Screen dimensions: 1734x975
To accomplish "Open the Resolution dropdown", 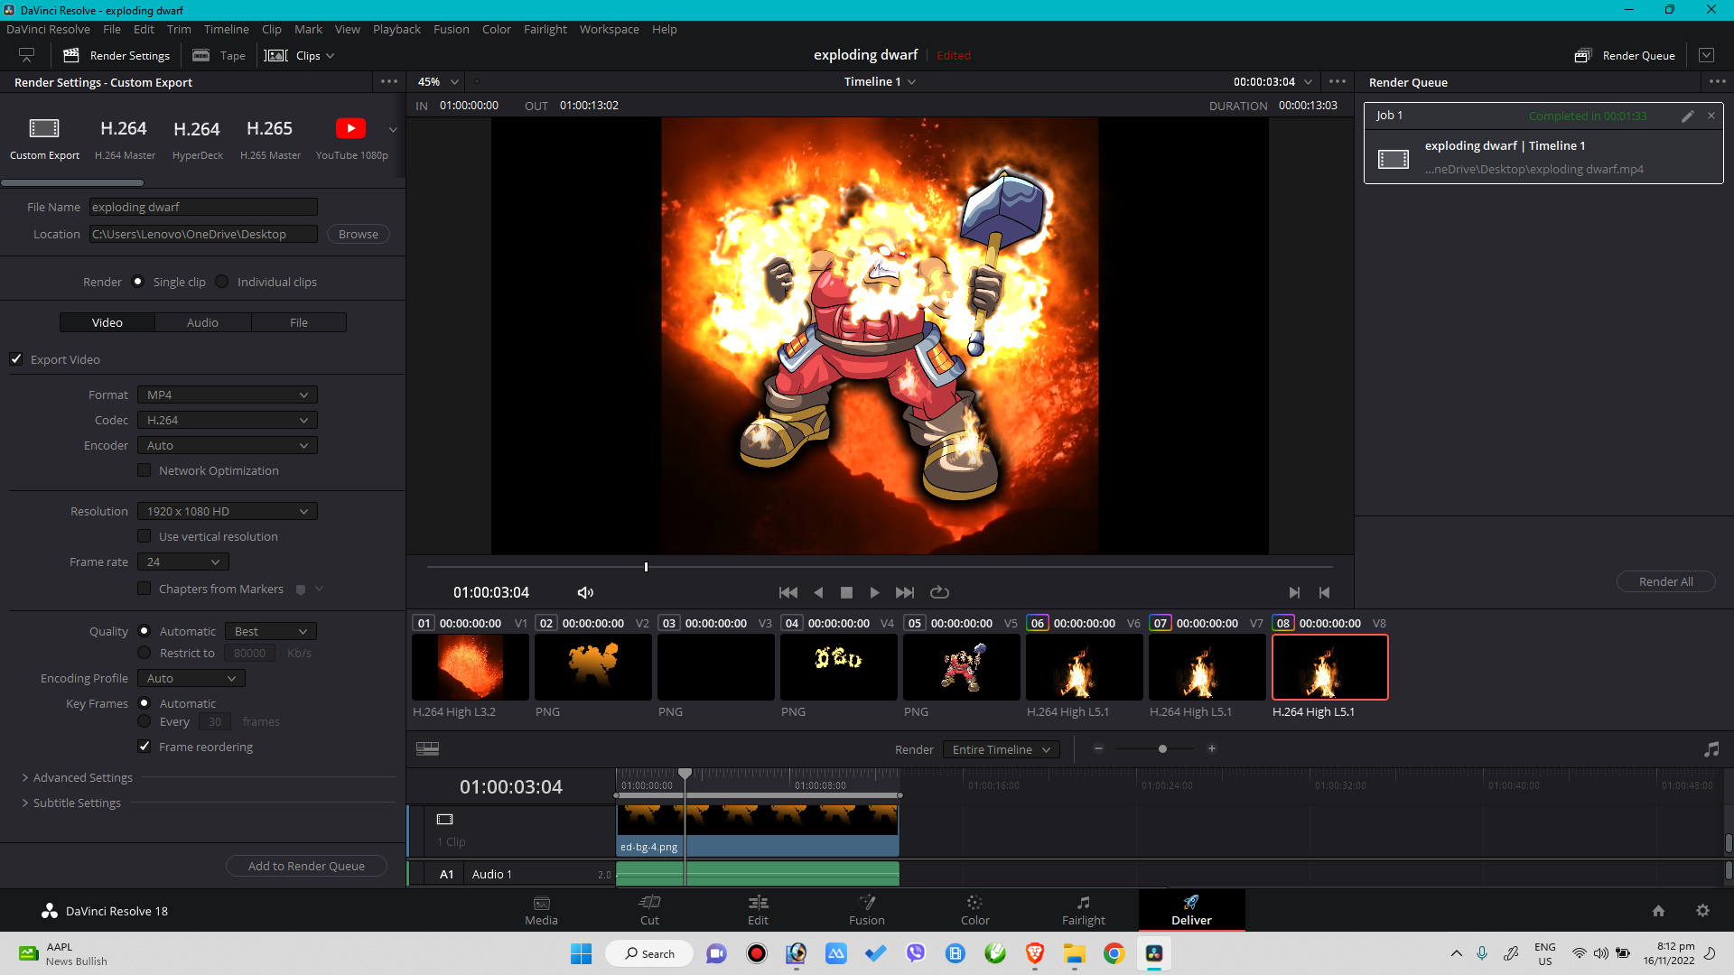I will click(228, 511).
